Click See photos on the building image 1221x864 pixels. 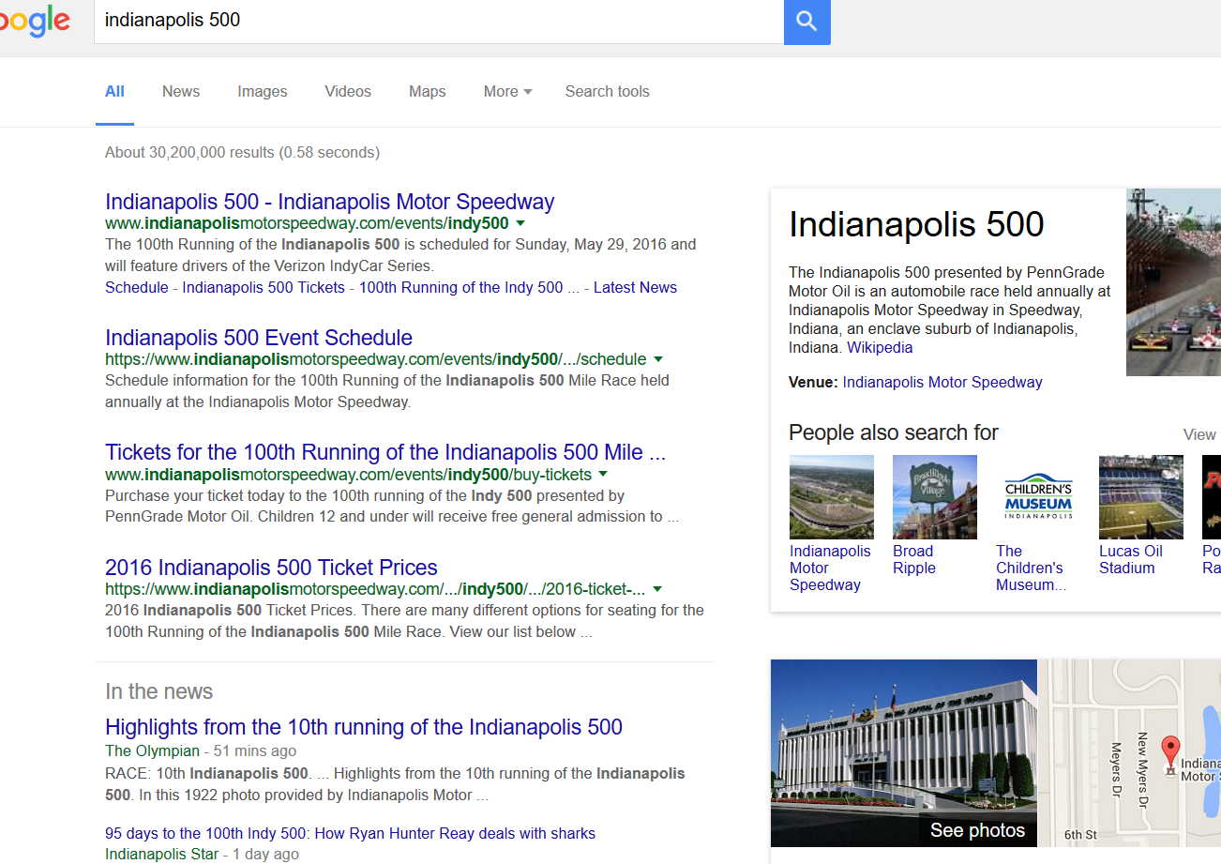pos(977,830)
